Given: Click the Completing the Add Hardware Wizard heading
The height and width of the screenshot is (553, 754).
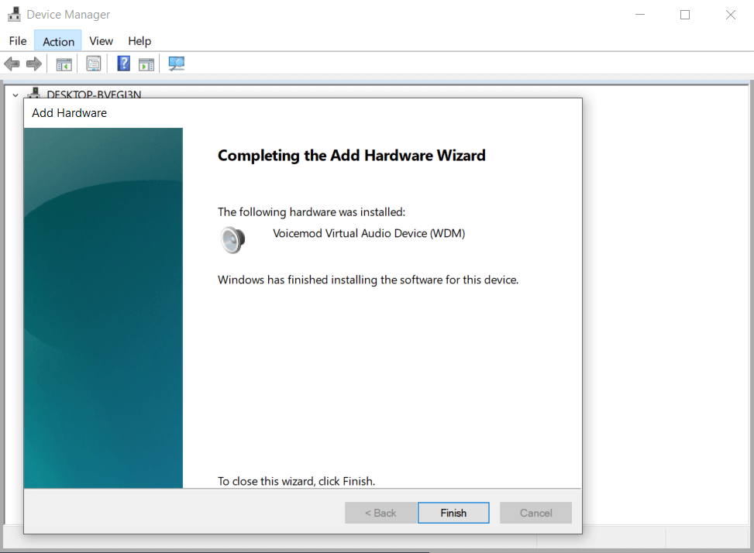Looking at the screenshot, I should click(352, 156).
